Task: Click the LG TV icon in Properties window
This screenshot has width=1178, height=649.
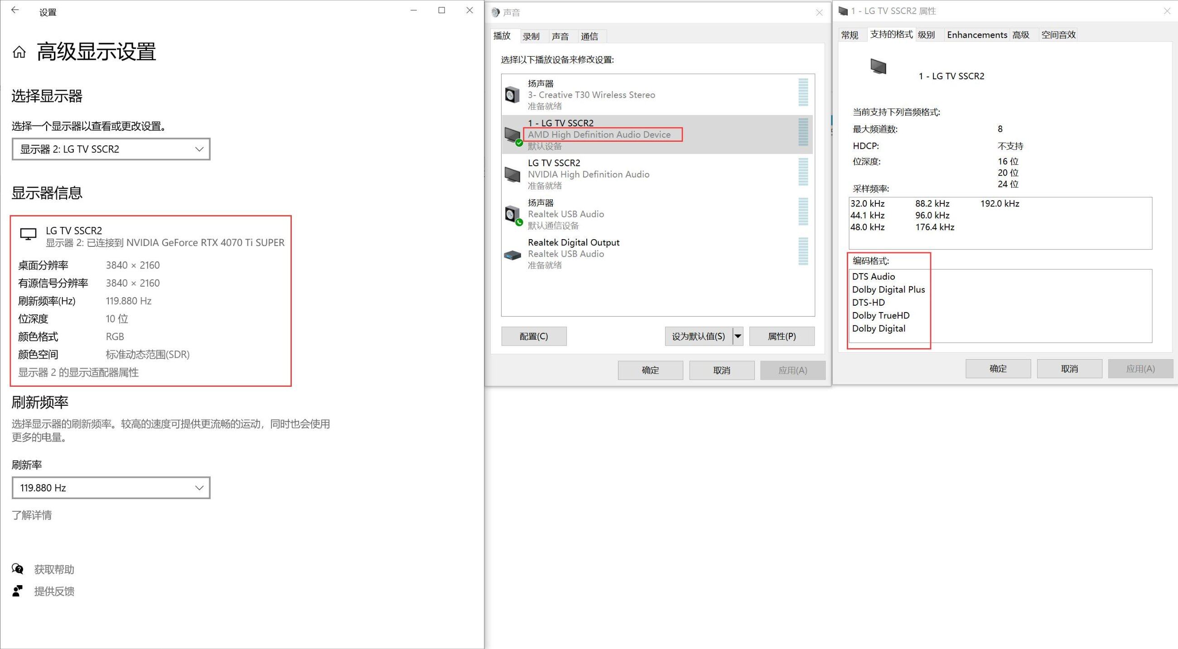Action: 878,67
